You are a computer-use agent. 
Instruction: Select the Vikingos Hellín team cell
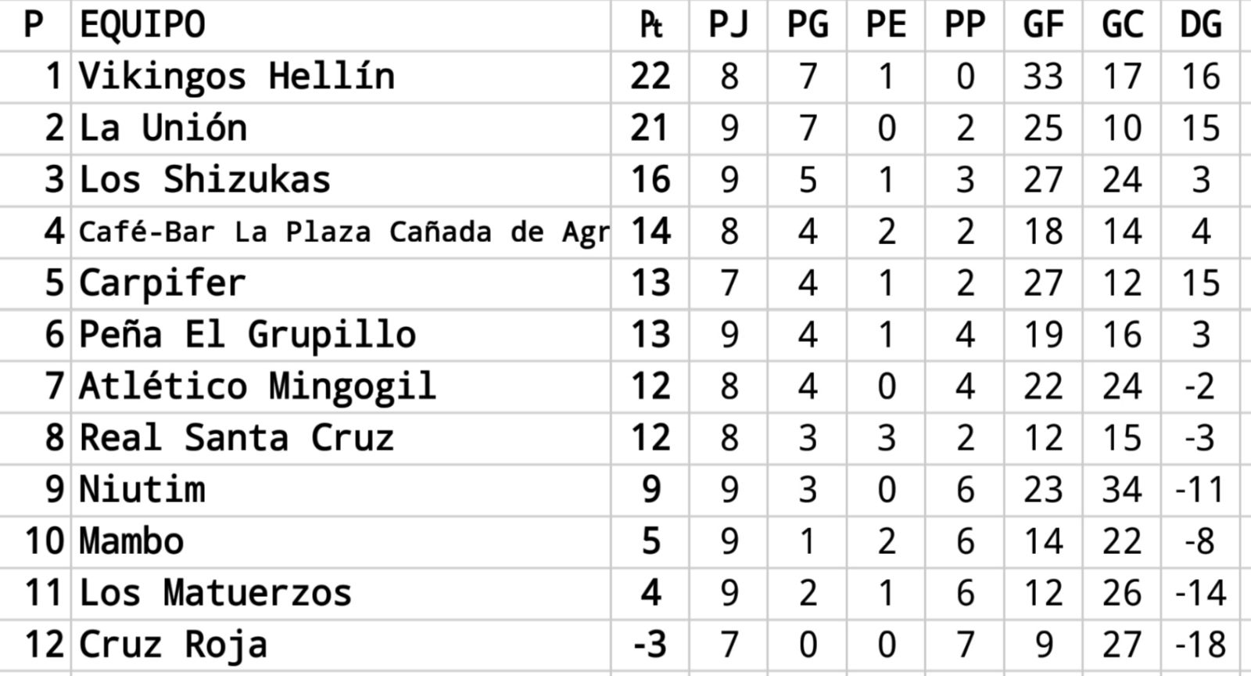[236, 77]
